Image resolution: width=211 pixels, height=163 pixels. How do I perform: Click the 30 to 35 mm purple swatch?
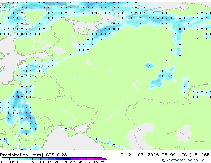pyautogui.click(x=75, y=159)
